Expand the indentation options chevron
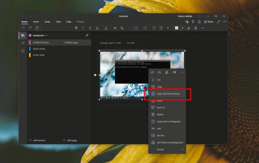 pos(167,28)
